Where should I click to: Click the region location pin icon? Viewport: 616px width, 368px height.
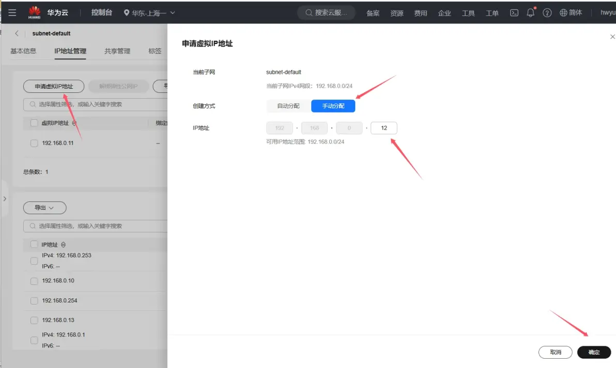pyautogui.click(x=127, y=12)
